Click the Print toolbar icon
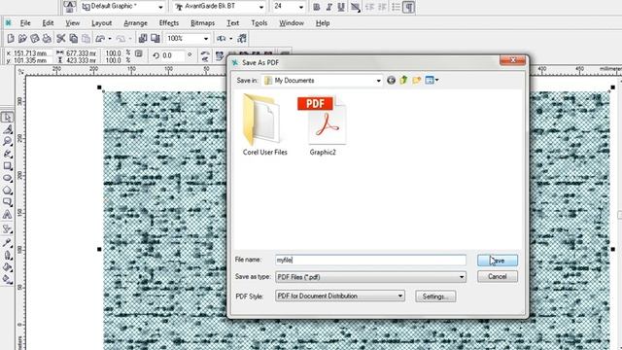Image resolution: width=622 pixels, height=350 pixels. [47, 39]
